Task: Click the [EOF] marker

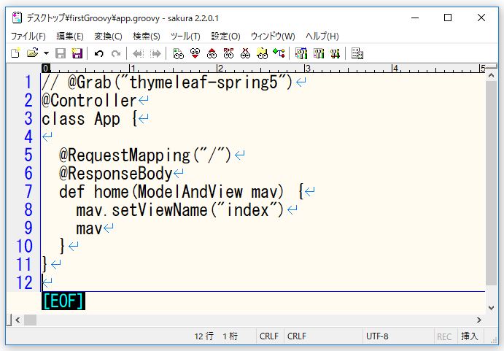Action: pos(63,301)
